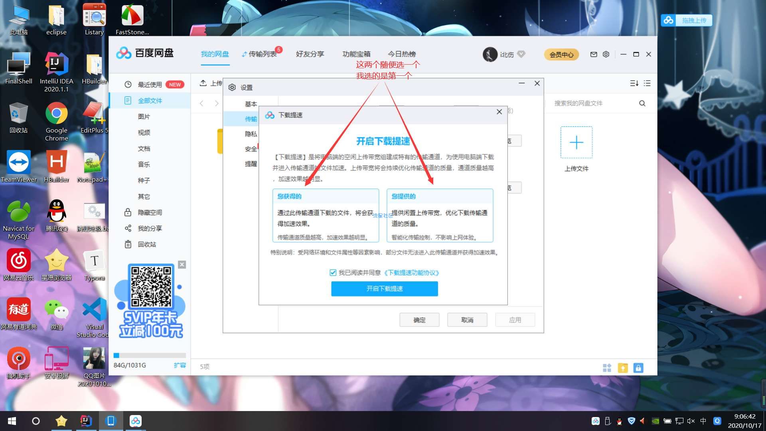Click Windows Start button

coord(12,421)
